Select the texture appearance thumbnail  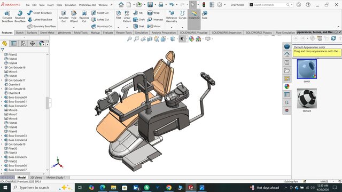click(307, 98)
